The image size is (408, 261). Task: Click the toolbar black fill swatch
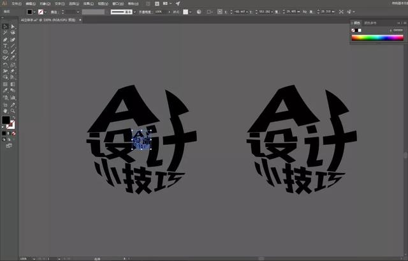[6, 120]
